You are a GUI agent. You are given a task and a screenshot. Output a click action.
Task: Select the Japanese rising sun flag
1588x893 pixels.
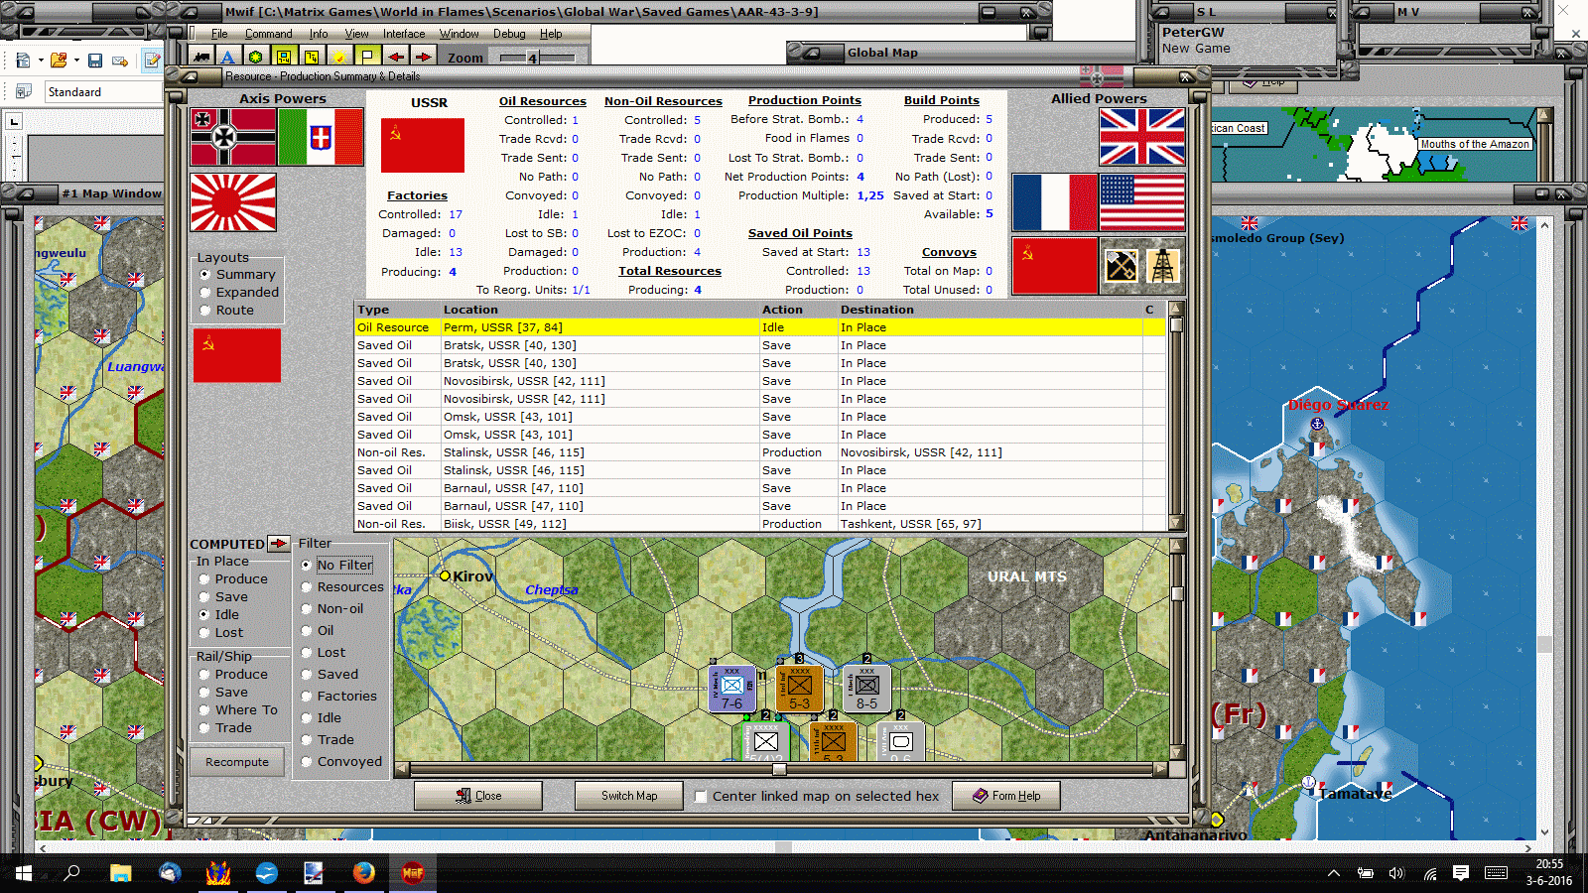pyautogui.click(x=233, y=202)
